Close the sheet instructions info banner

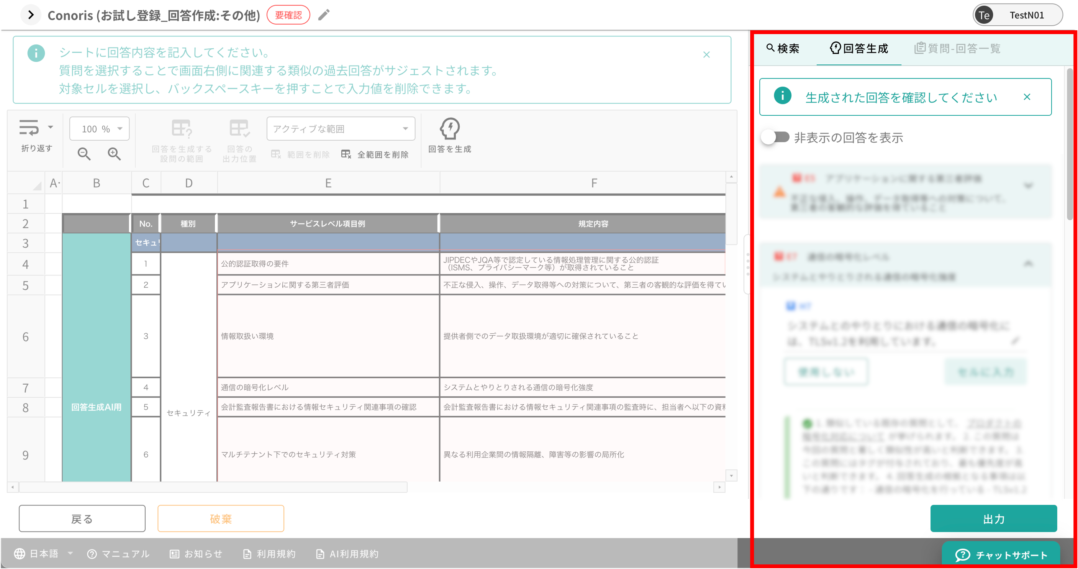pyautogui.click(x=706, y=55)
